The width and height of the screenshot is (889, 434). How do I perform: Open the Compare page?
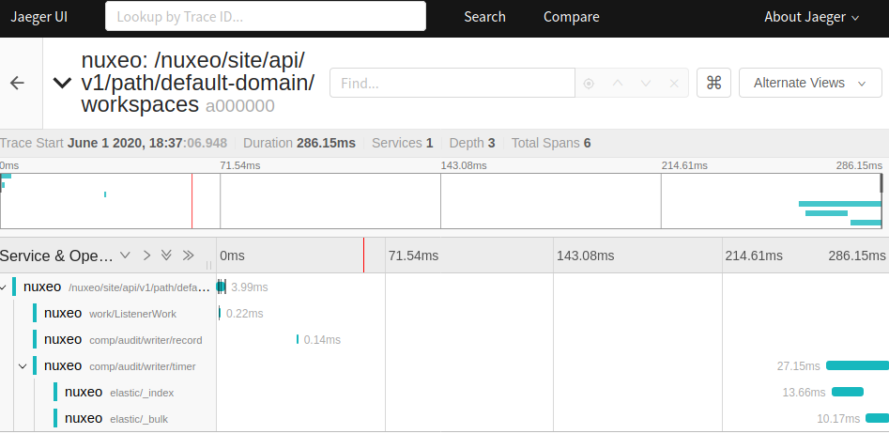(572, 17)
